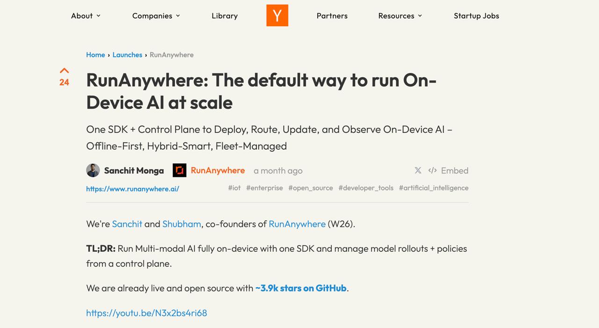Image resolution: width=599 pixels, height=328 pixels.
Task: Navigate to Launches via breadcrumb
Action: (127, 55)
